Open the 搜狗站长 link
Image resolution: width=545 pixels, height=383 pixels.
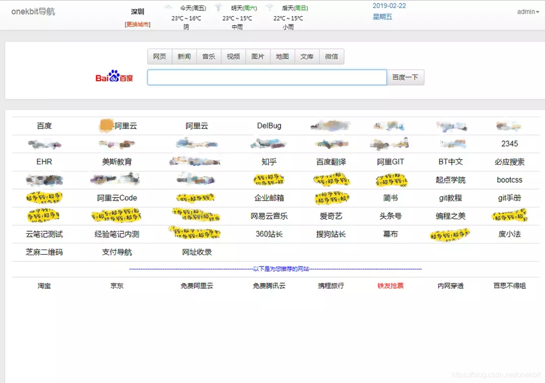[x=331, y=234]
